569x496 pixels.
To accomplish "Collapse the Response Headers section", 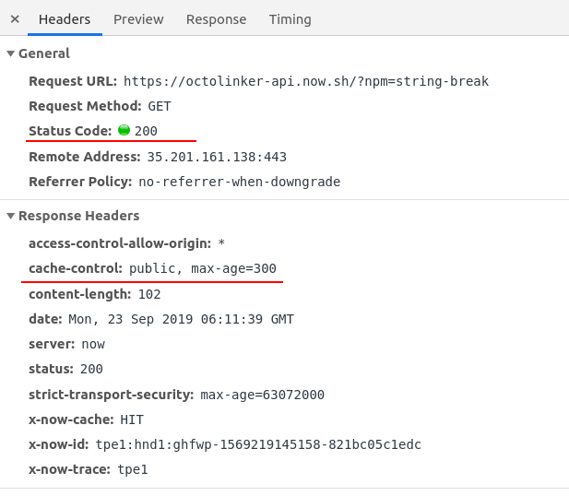I will coord(11,216).
